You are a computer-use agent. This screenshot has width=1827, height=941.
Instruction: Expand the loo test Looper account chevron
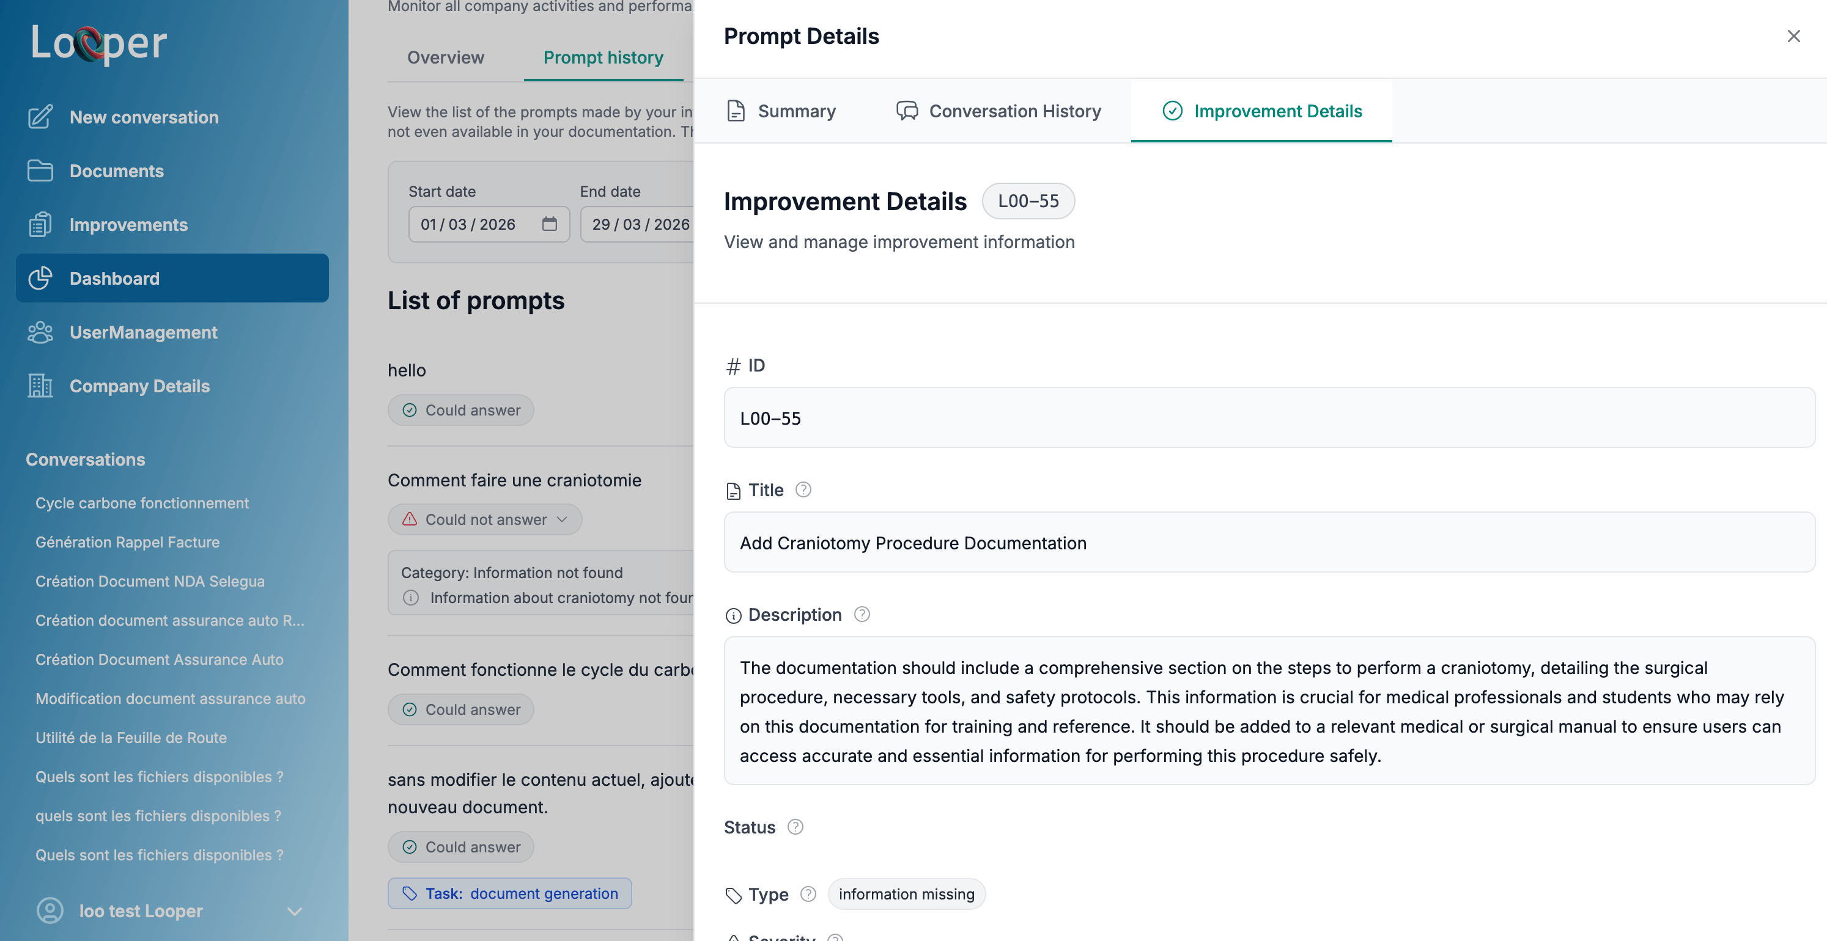point(297,910)
